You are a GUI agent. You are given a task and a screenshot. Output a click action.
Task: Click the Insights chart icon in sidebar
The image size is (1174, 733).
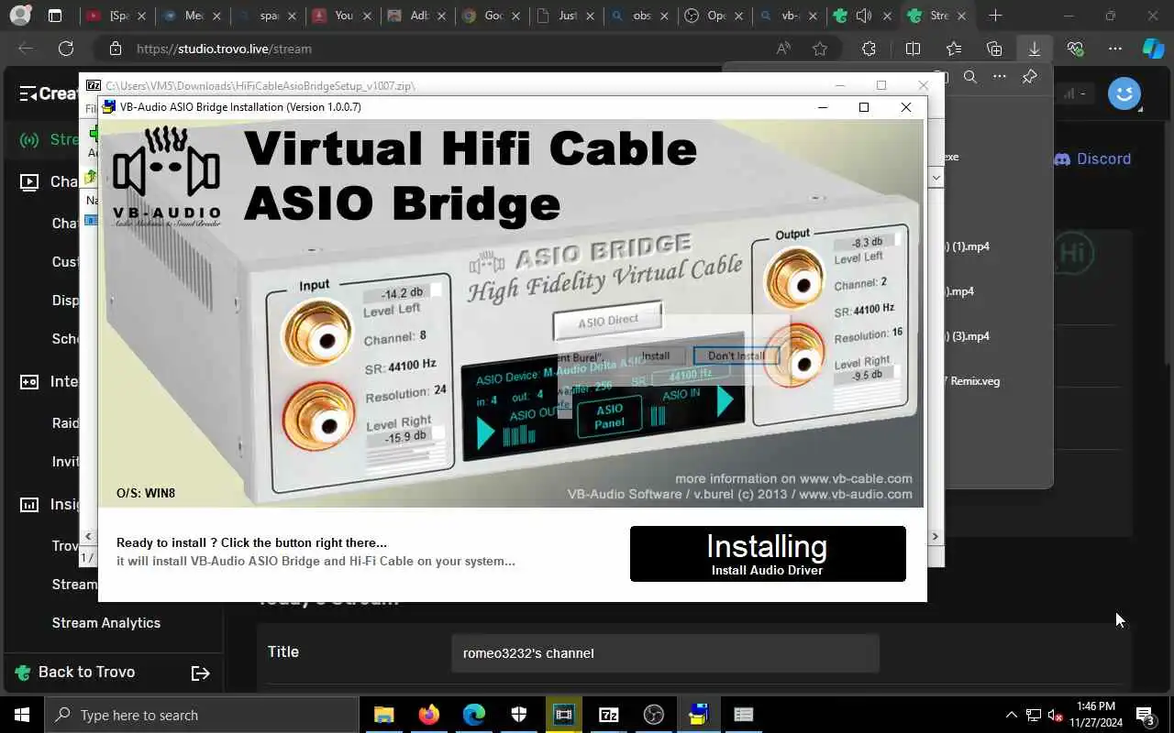coord(29,505)
